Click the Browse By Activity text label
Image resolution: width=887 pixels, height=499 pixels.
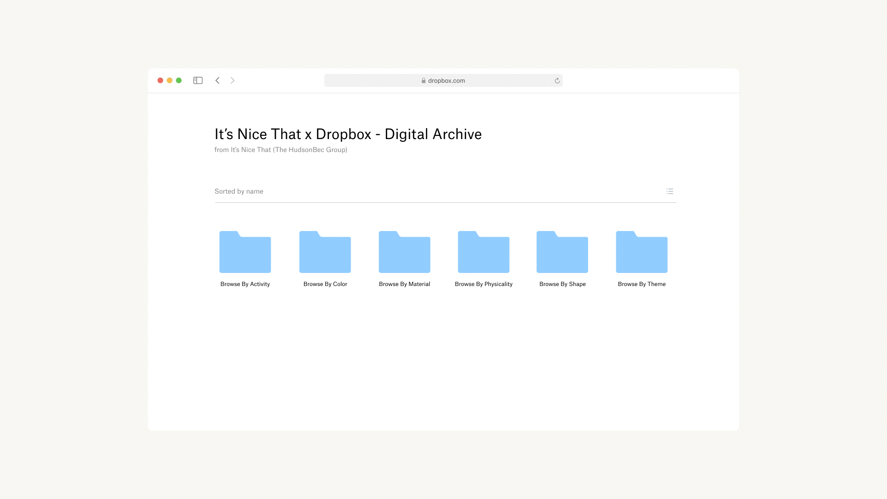pos(245,284)
